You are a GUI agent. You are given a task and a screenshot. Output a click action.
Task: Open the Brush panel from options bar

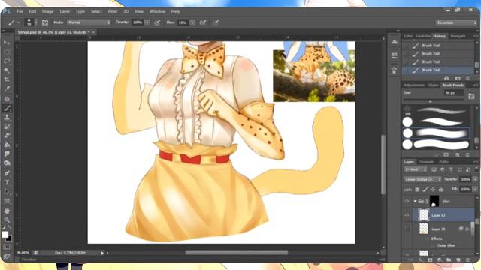coord(45,22)
